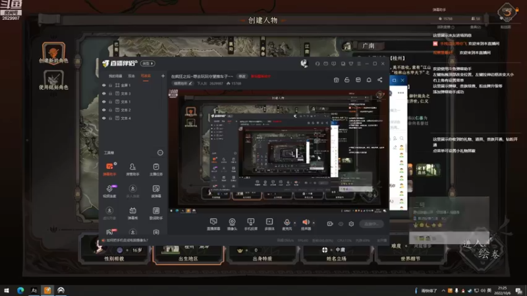Click the 修改 button next to stream title
The height and width of the screenshot is (296, 527).
tap(242, 76)
